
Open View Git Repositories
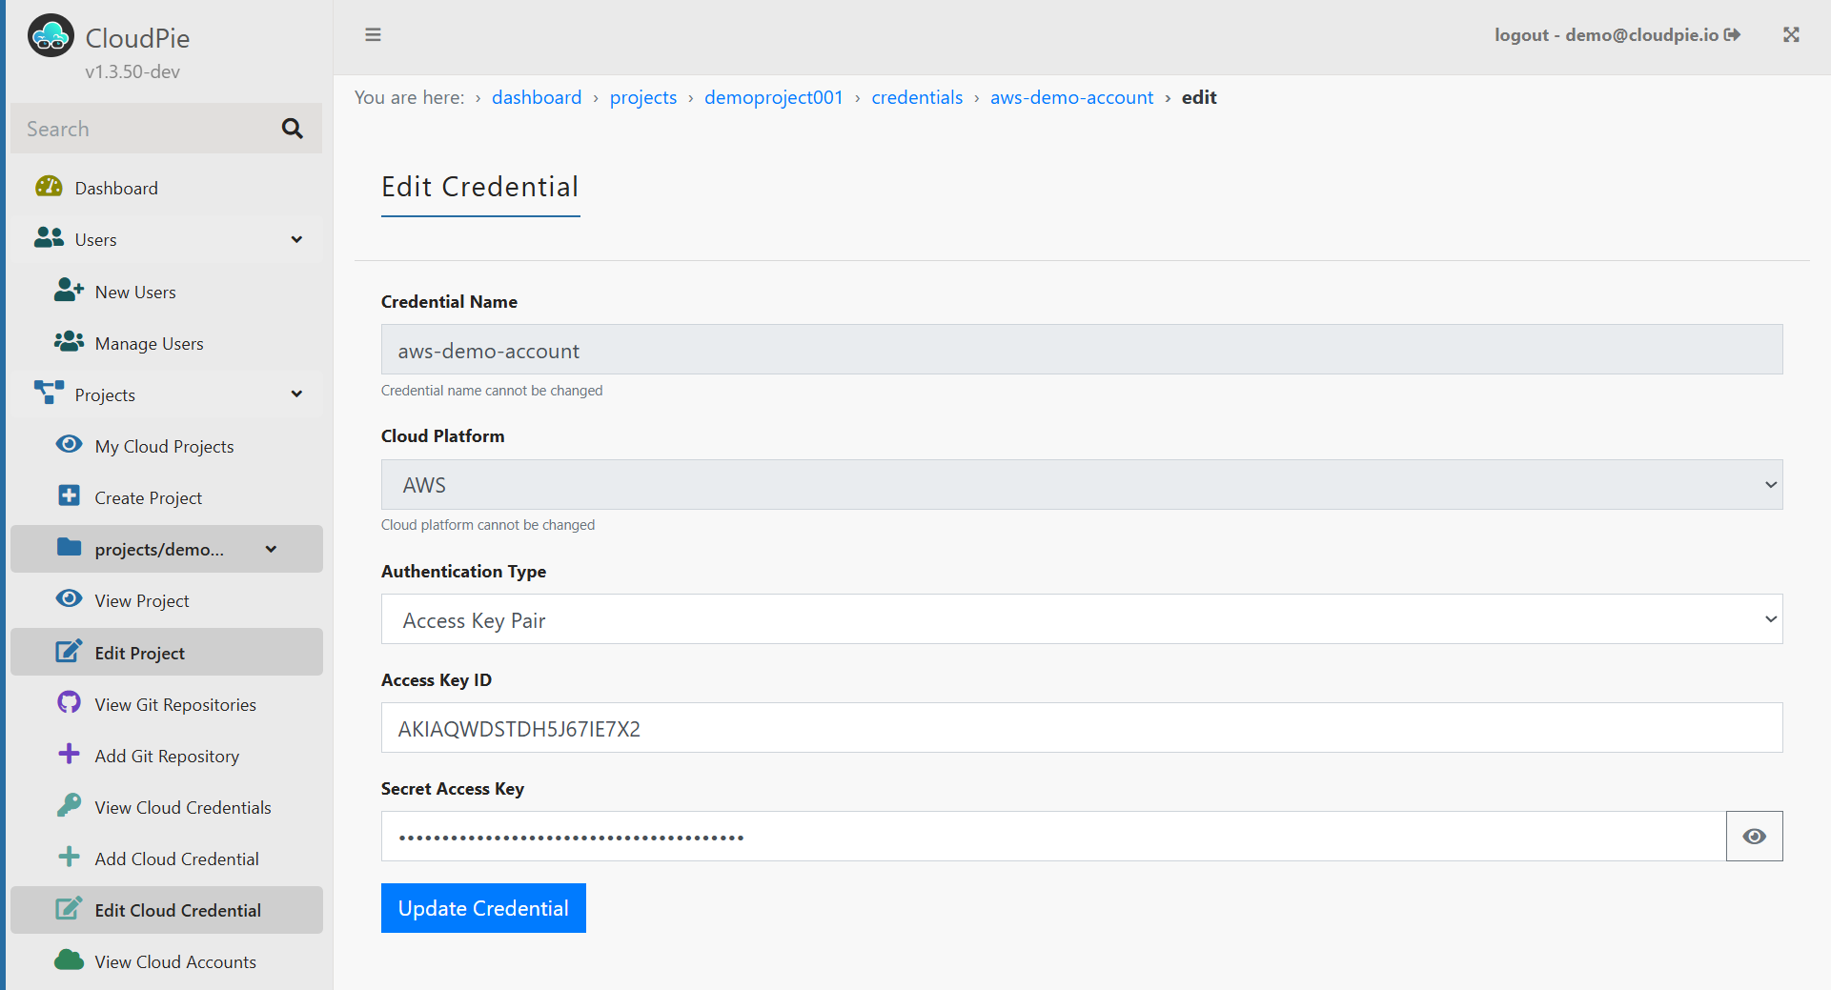[166, 704]
